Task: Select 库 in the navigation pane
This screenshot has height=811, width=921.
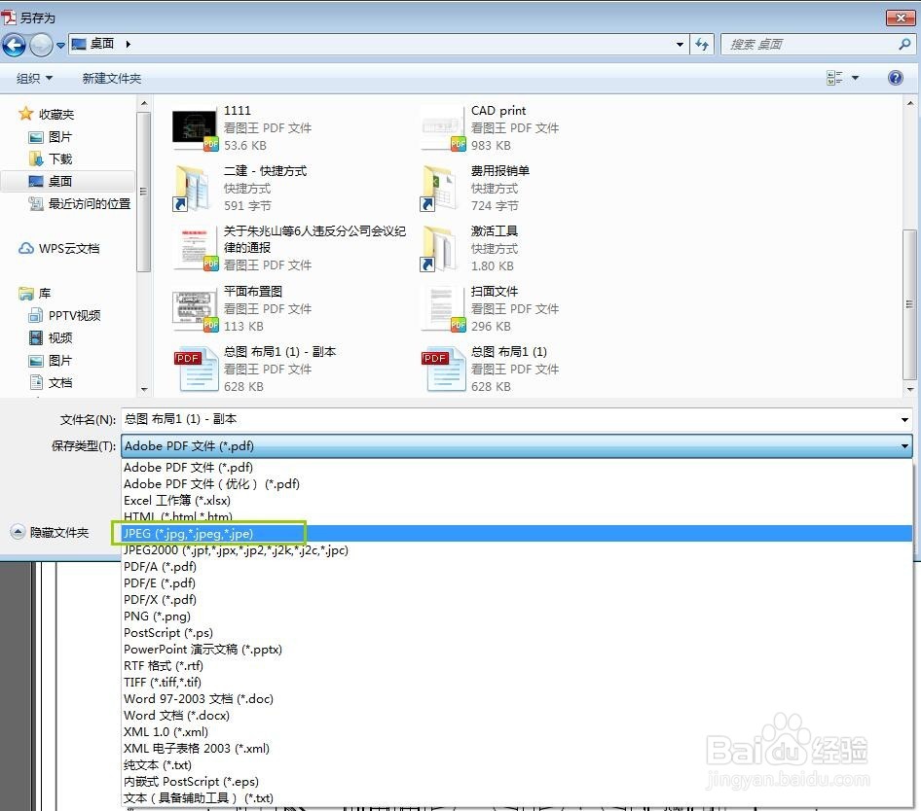Action: pos(35,293)
